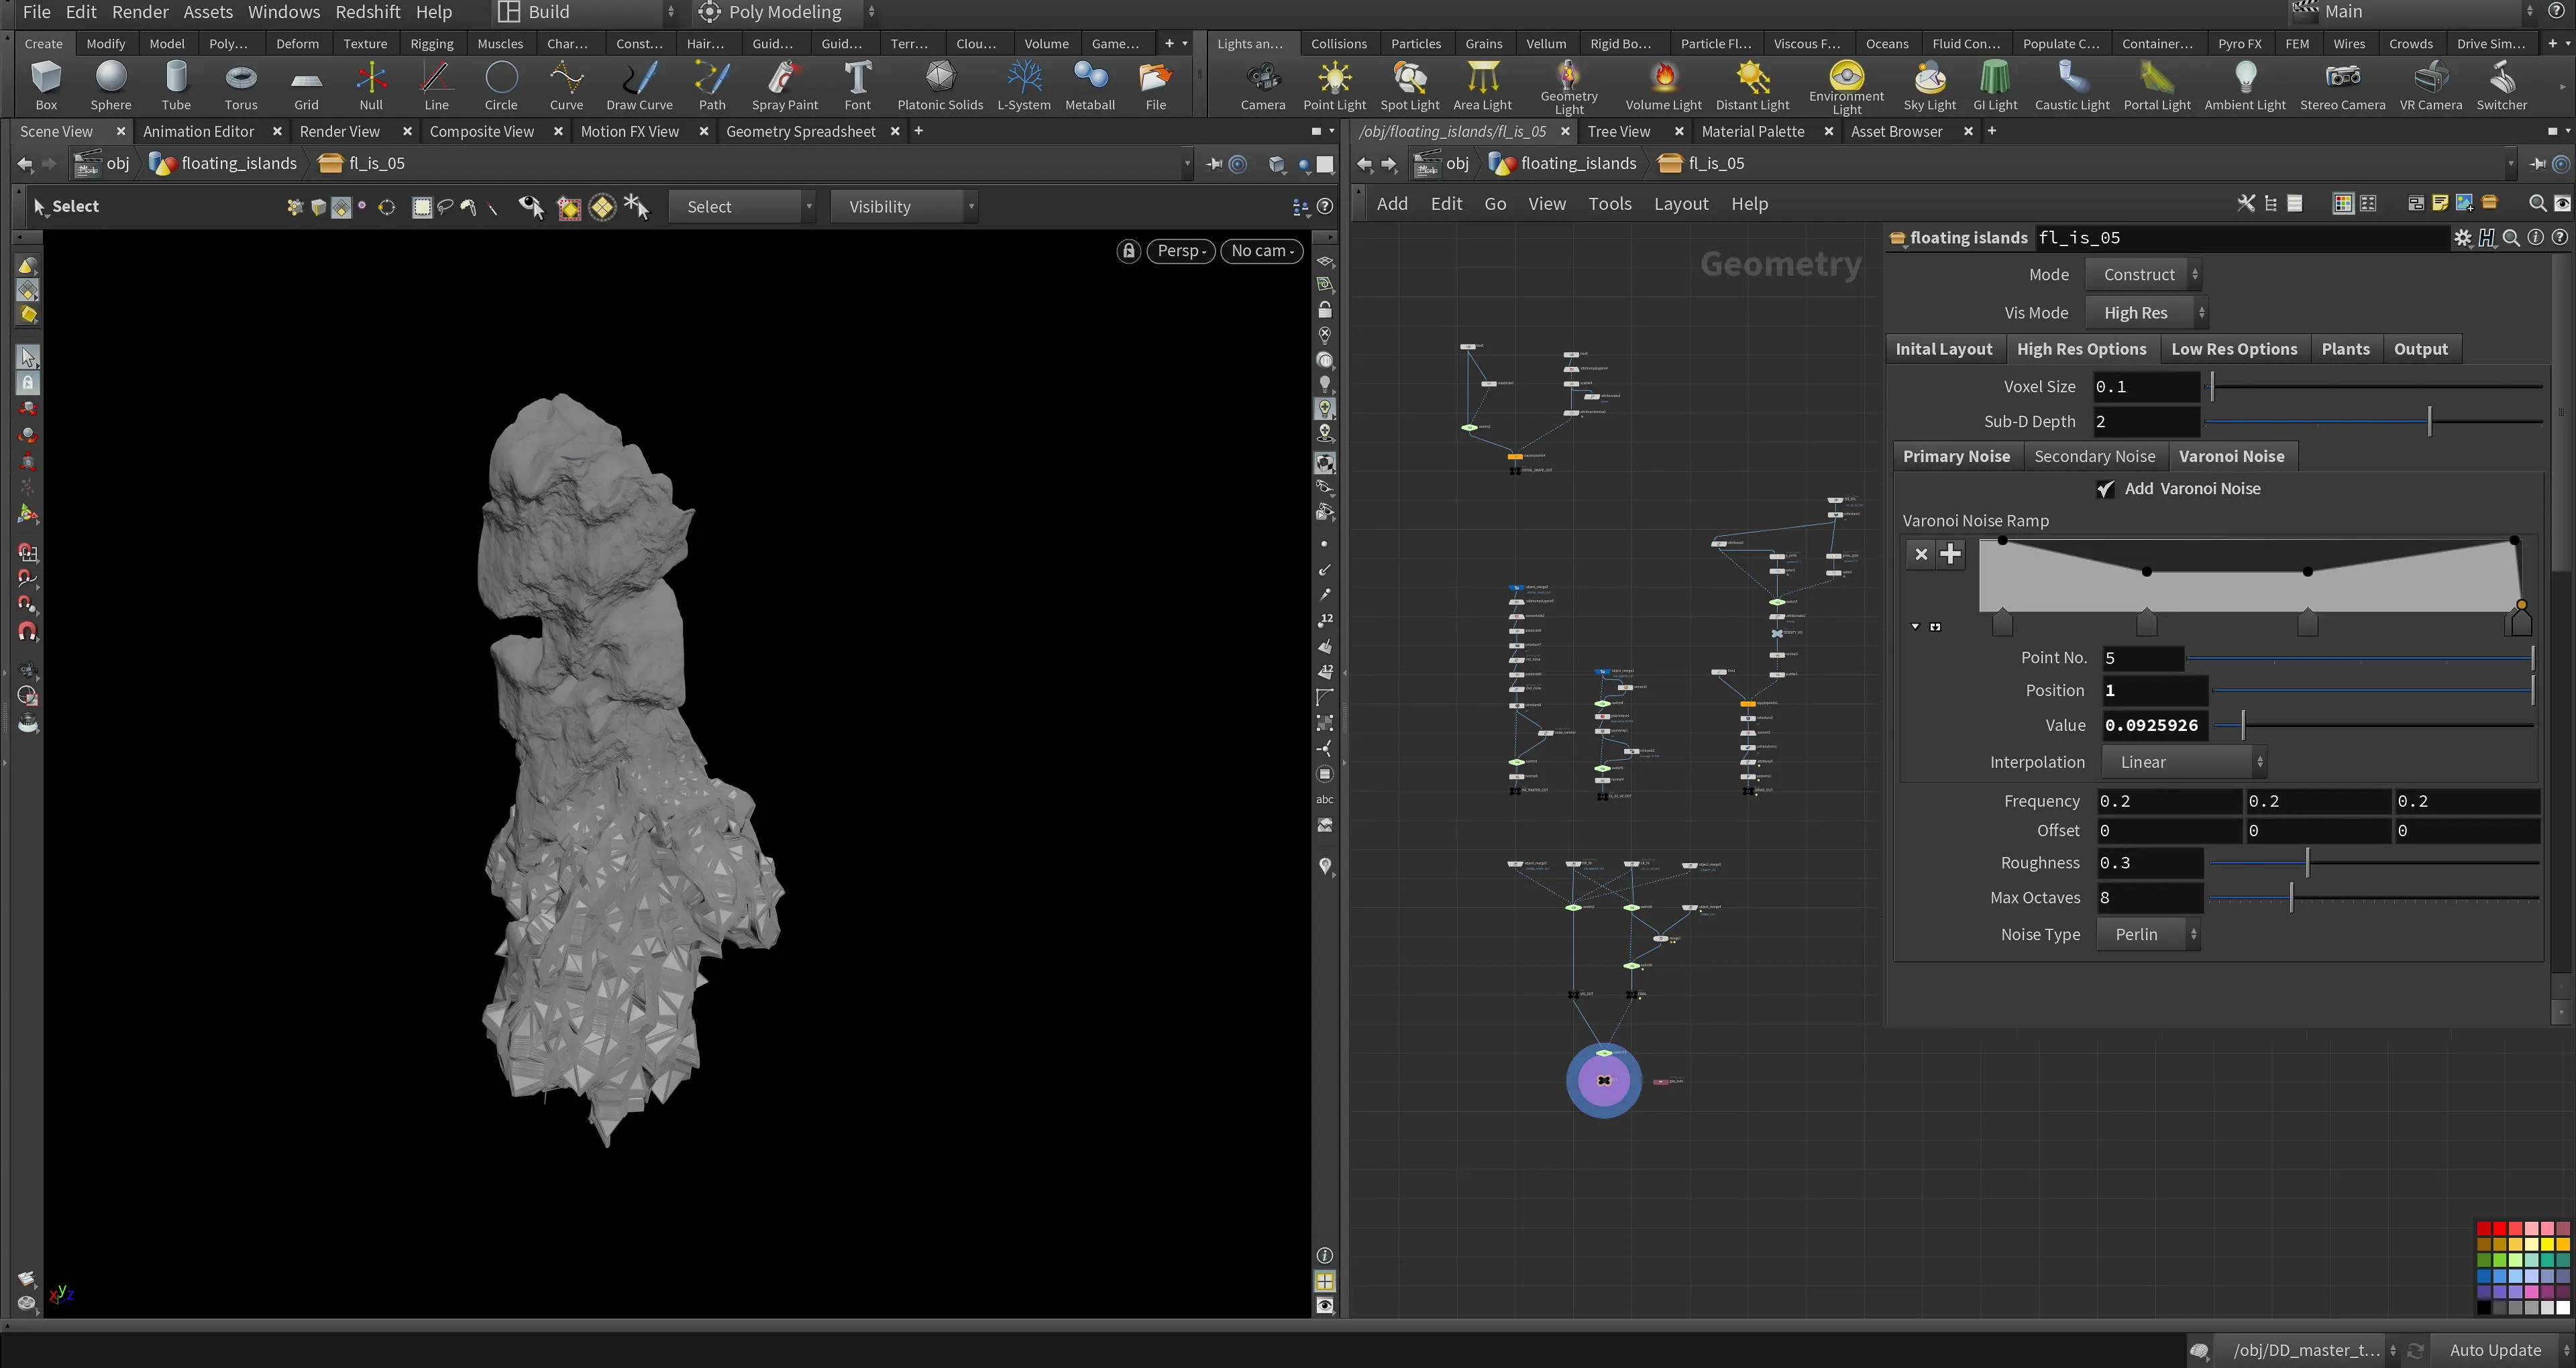Viewport: 2576px width, 1368px height.
Task: Open the Interpolation Linear dropdown
Action: click(2184, 762)
